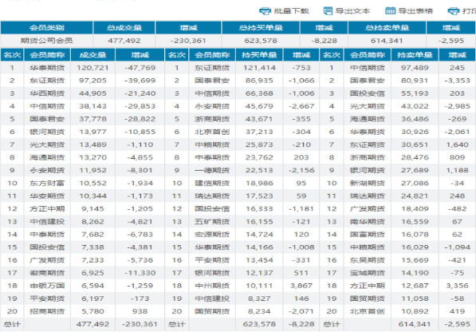Select 东方财富 in the volume list
476x332 pixels.
(47, 184)
